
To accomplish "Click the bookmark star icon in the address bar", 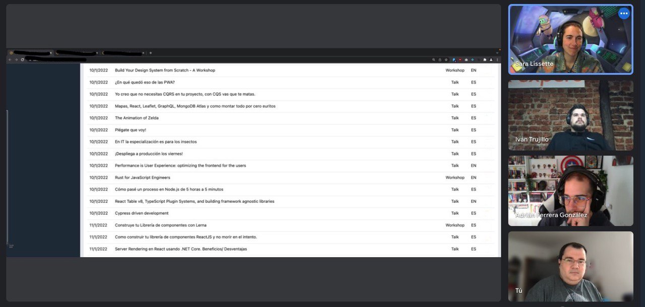I will pyautogui.click(x=446, y=59).
